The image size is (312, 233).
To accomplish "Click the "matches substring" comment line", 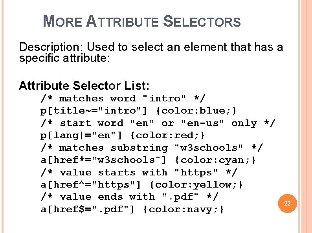I will tap(152, 148).
